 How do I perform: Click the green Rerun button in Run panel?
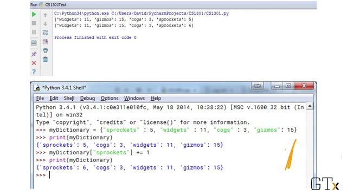click(34, 15)
